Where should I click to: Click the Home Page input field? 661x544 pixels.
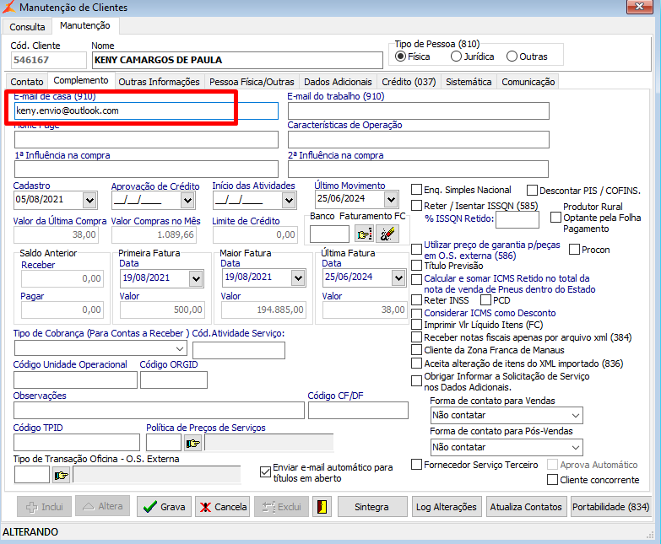tap(146, 139)
